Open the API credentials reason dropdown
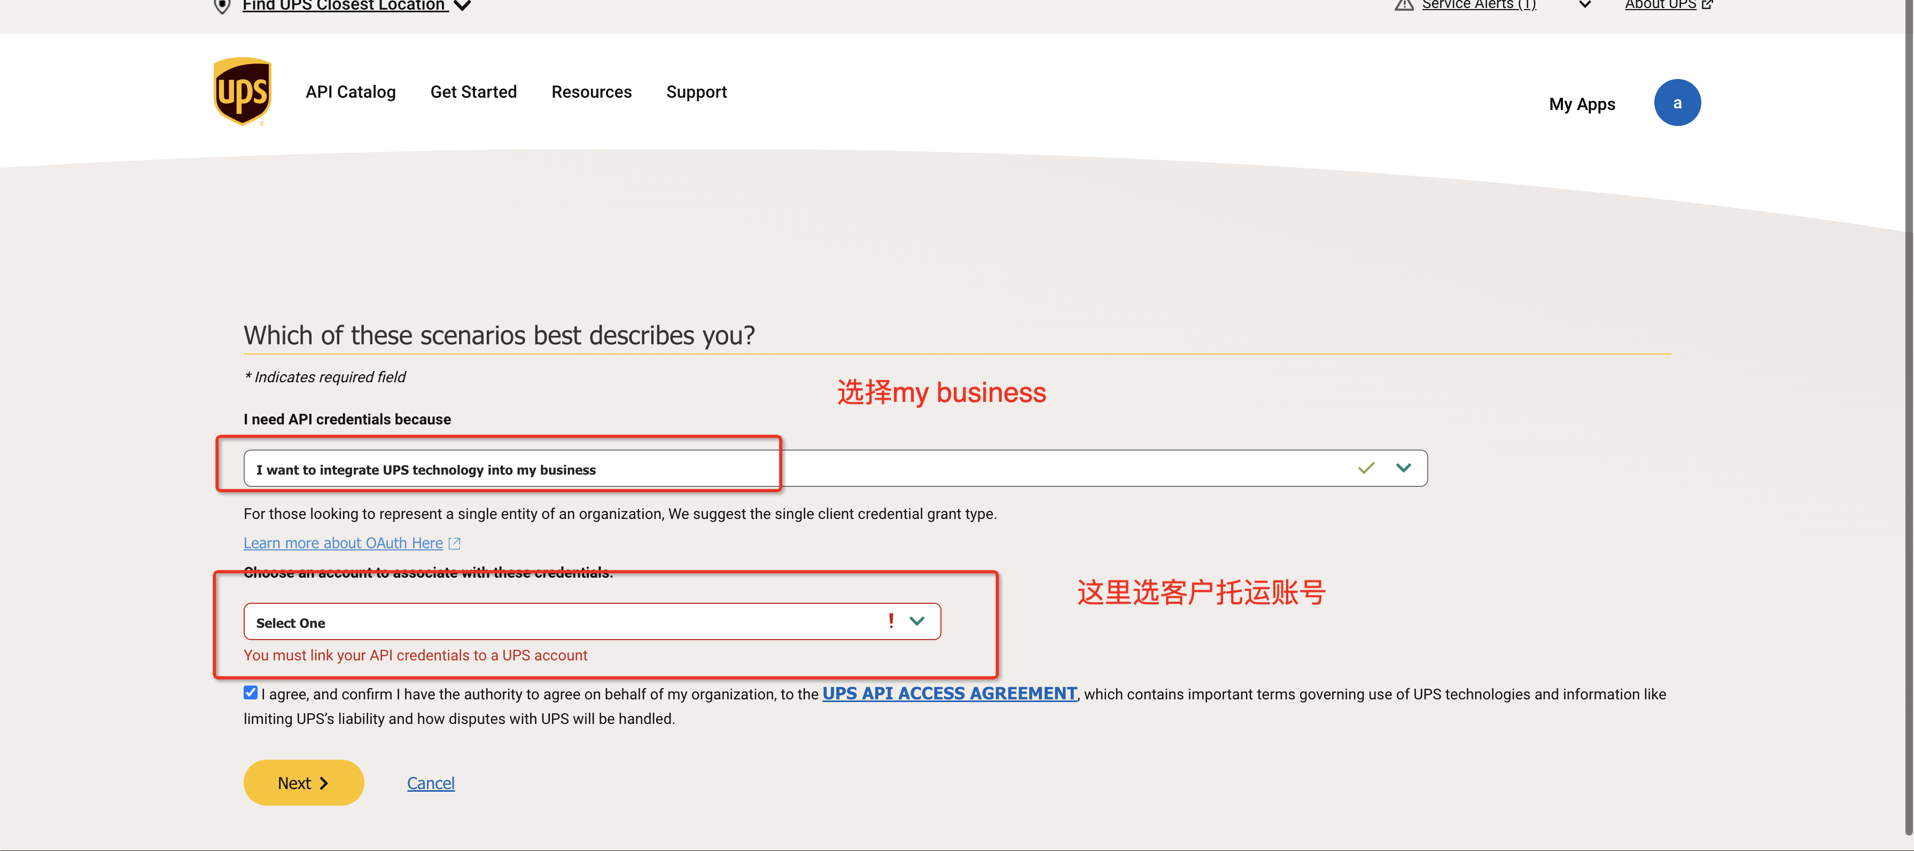The image size is (1914, 851). [835, 469]
